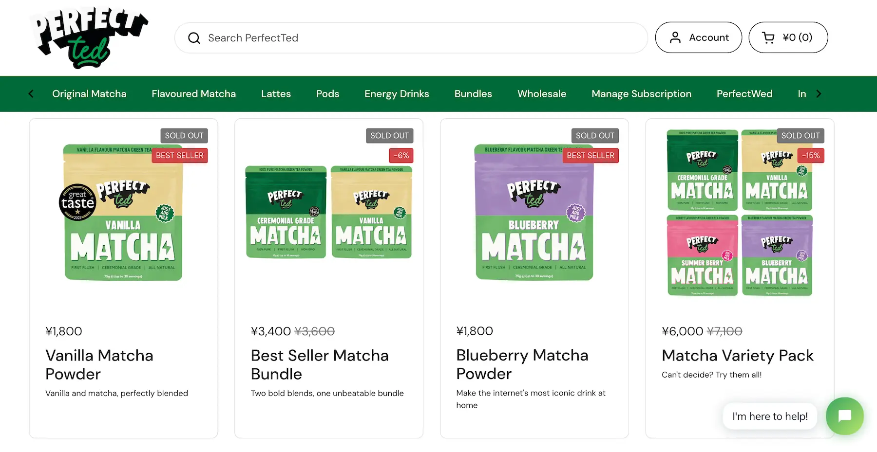
Task: Click the -15% discount badge
Action: click(811, 156)
